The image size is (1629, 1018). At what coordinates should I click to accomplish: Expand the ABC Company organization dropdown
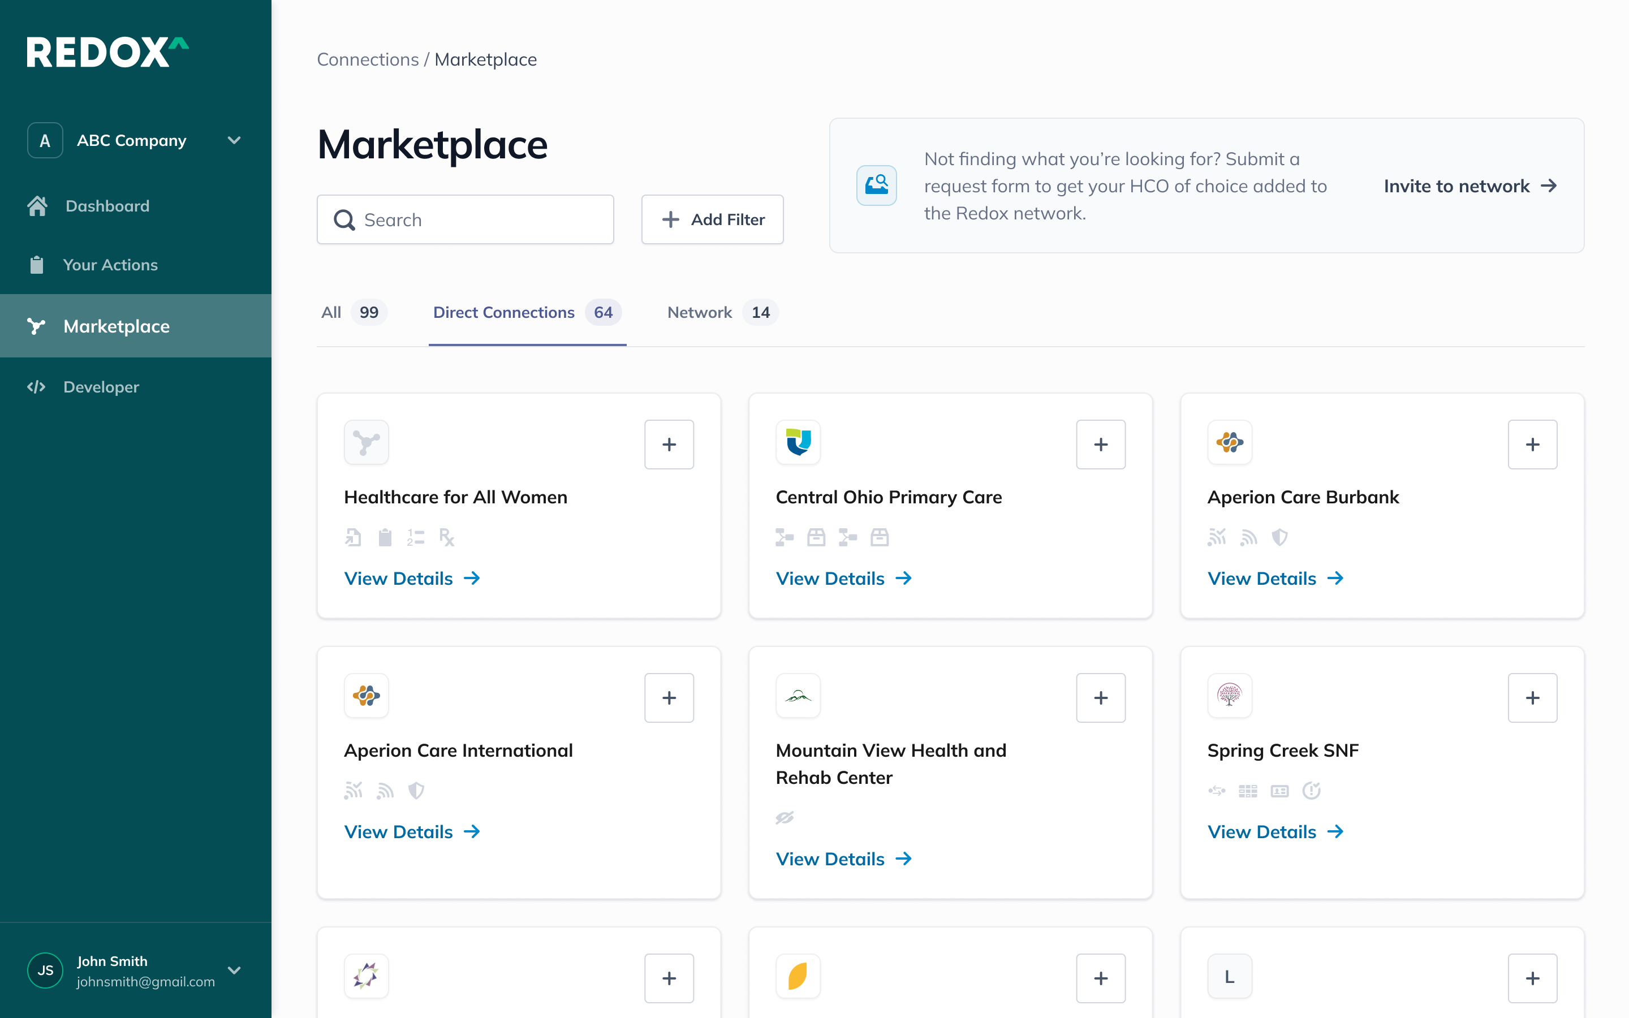(x=234, y=141)
